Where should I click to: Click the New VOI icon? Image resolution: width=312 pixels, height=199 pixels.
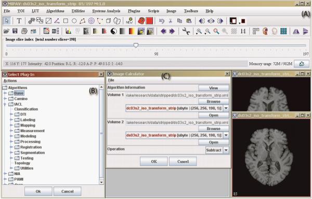(x=130, y=21)
